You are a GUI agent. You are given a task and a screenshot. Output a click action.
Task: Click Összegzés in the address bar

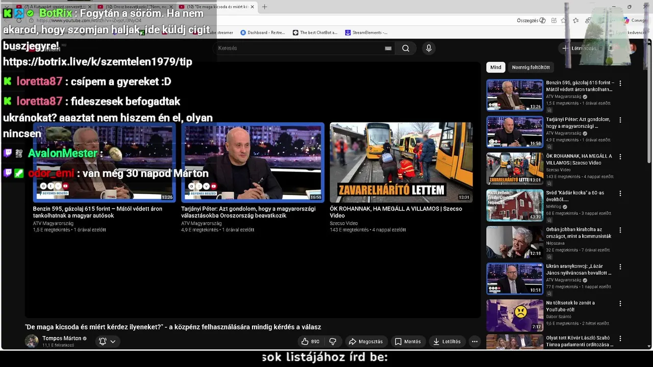(531, 20)
